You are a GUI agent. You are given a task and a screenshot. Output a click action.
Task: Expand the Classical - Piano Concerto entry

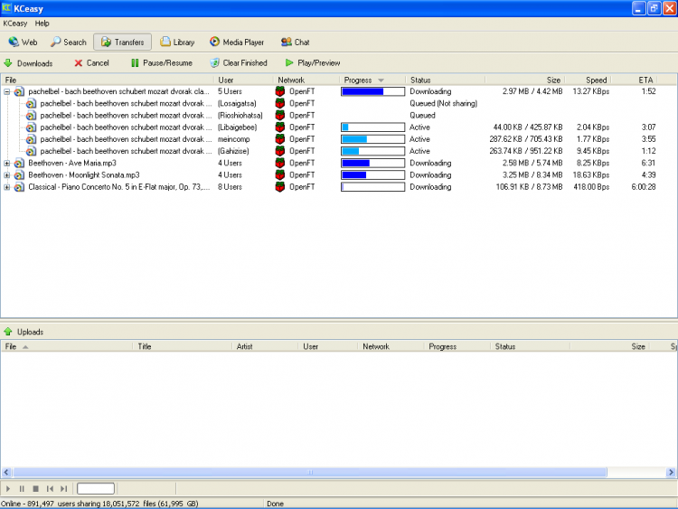[x=7, y=187]
